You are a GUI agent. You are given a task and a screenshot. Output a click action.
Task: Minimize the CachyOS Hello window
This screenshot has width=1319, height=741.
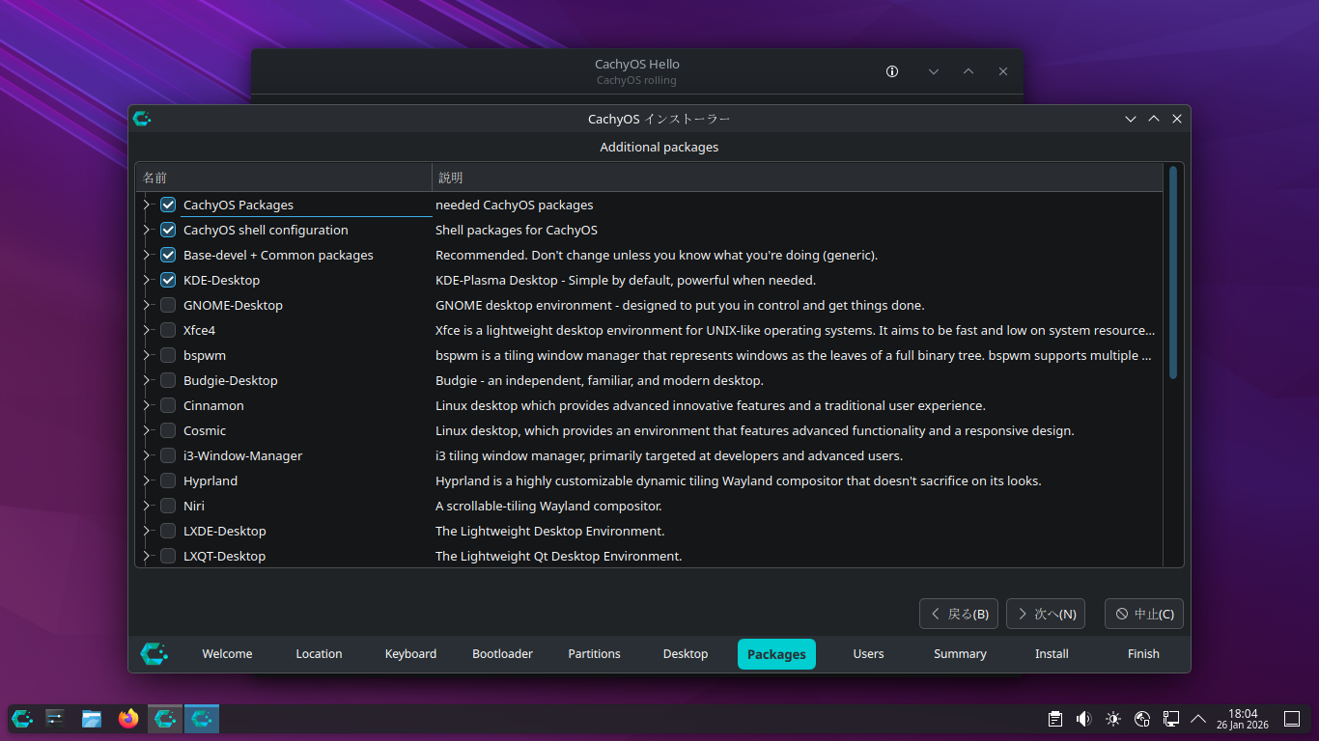tap(934, 71)
